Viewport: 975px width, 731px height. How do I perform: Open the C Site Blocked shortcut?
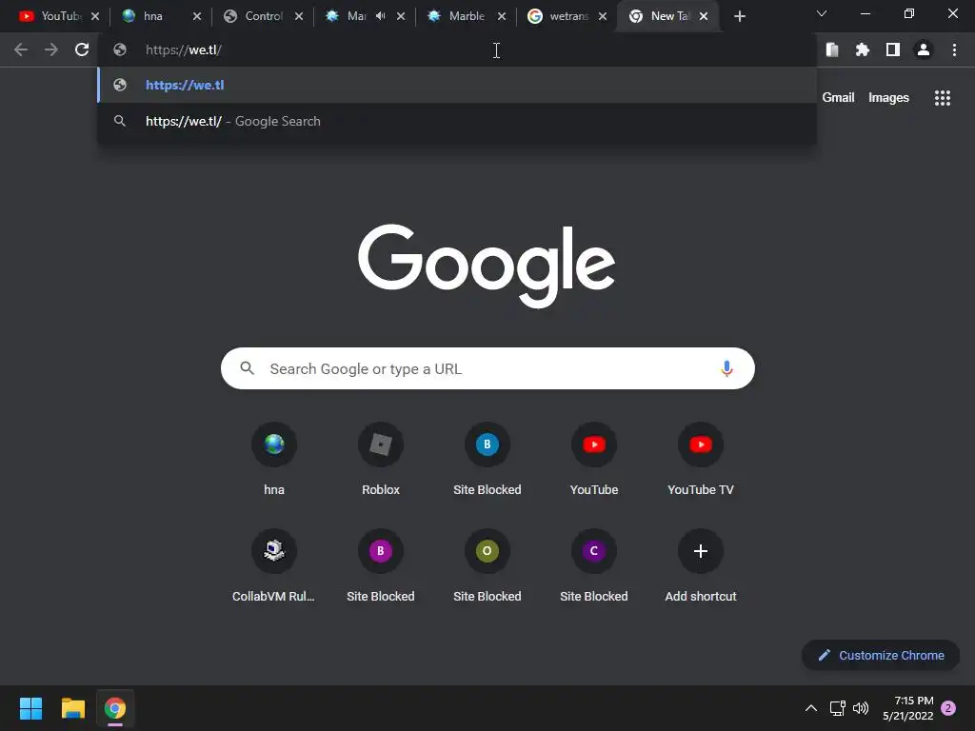[594, 565]
